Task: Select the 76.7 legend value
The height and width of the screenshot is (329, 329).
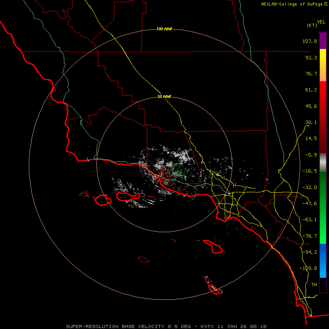Action: point(311,73)
